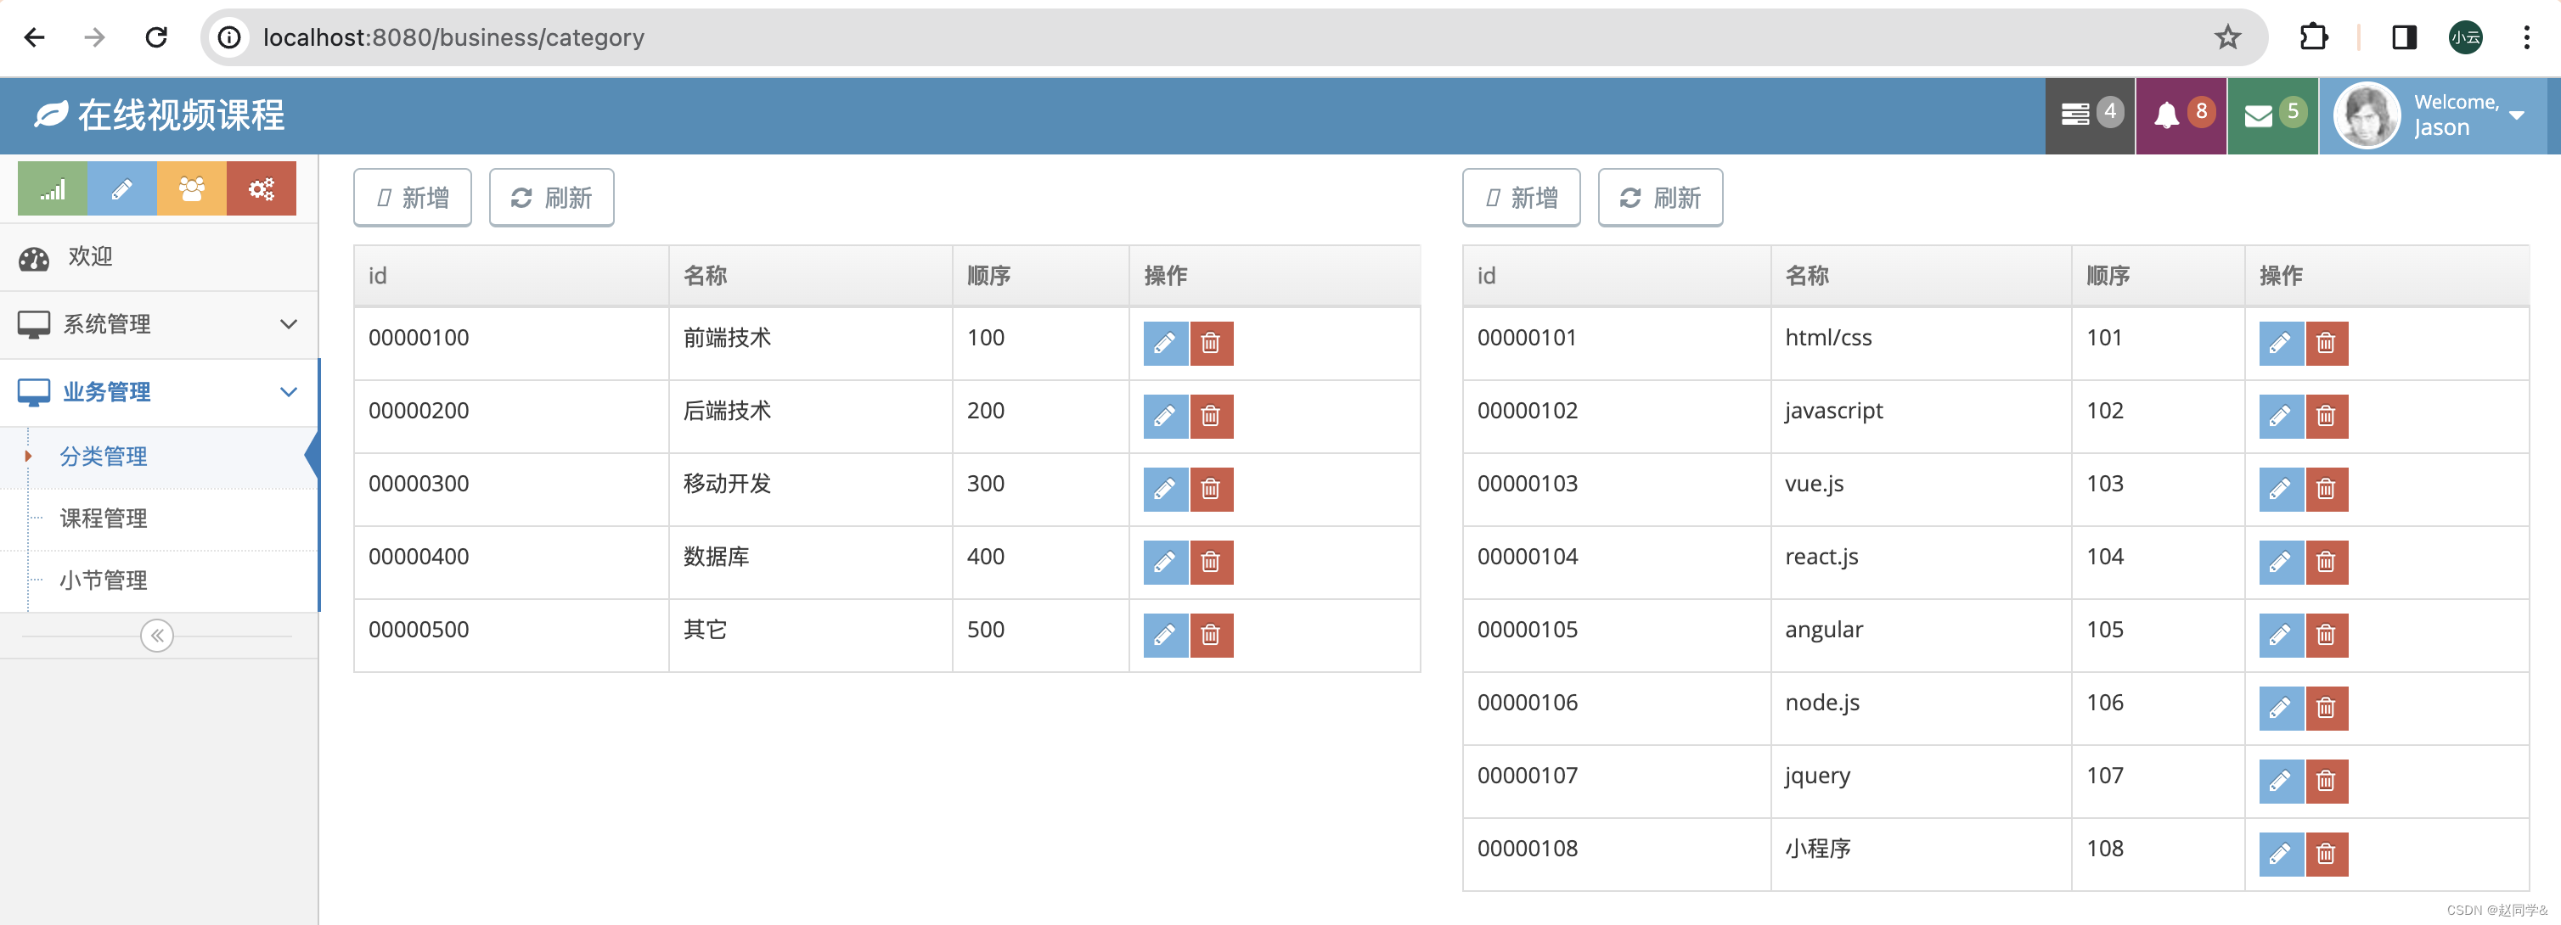Bookmark this page with star icon
Image resolution: width=2561 pixels, height=925 pixels.
click(x=2228, y=37)
